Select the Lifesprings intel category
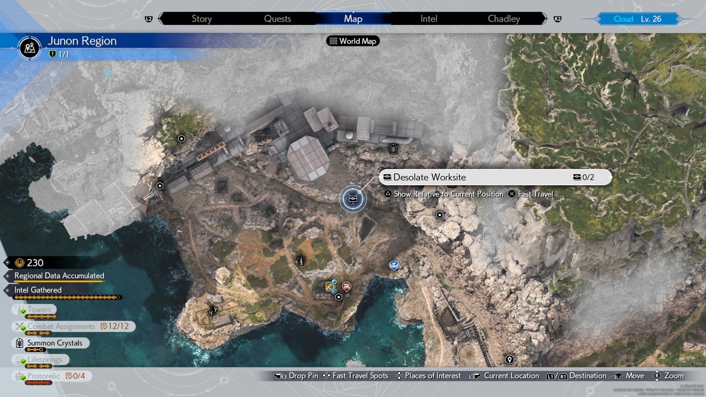 click(x=41, y=360)
